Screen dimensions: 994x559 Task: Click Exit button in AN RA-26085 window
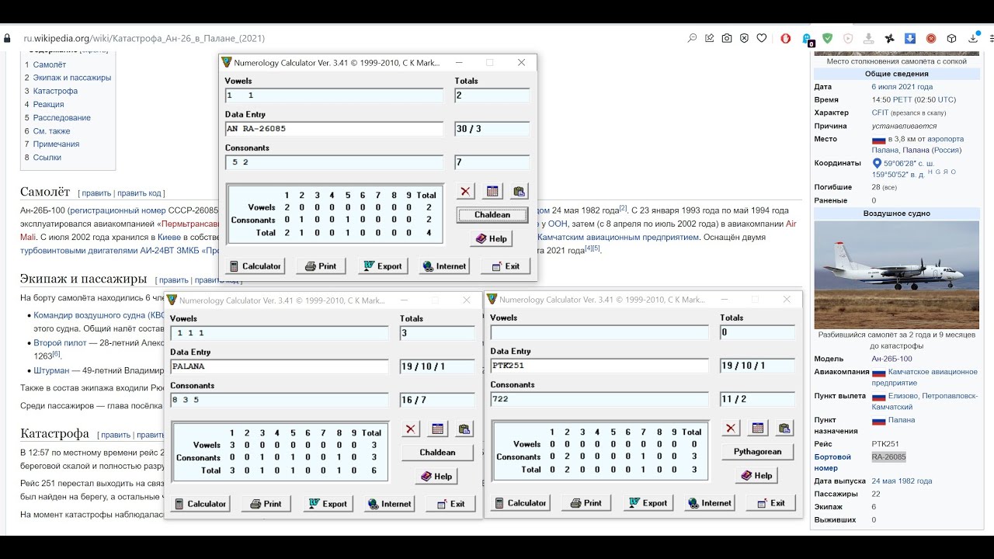pyautogui.click(x=506, y=266)
